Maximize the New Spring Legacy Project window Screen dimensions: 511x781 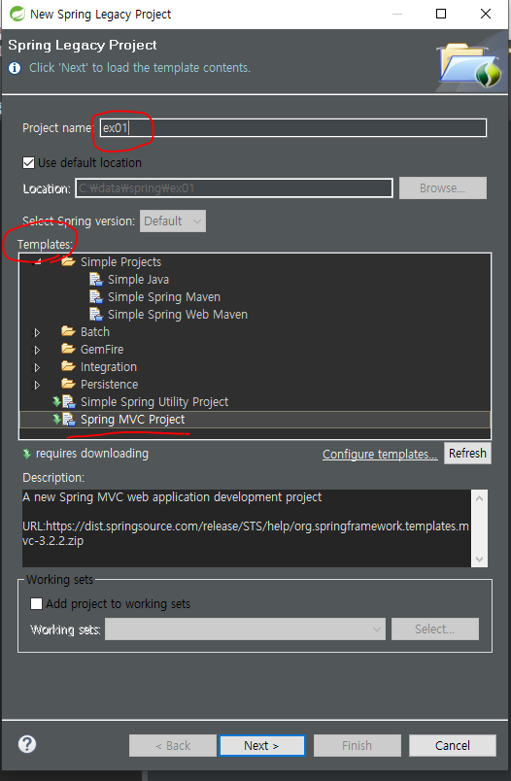[x=441, y=14]
